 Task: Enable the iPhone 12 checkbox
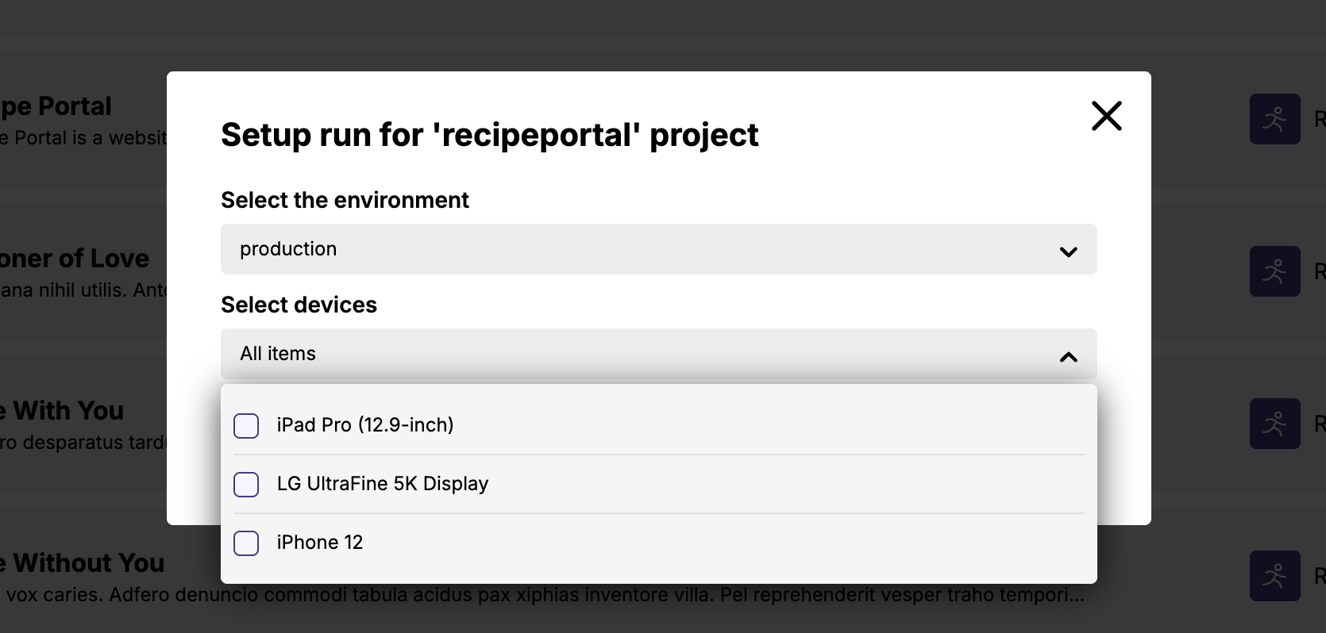coord(246,543)
